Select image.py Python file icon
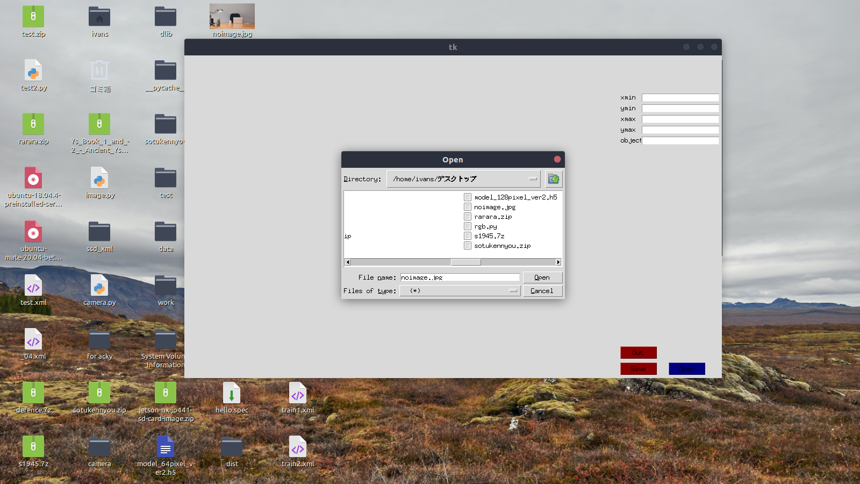Viewport: 860px width, 484px height. [x=99, y=178]
